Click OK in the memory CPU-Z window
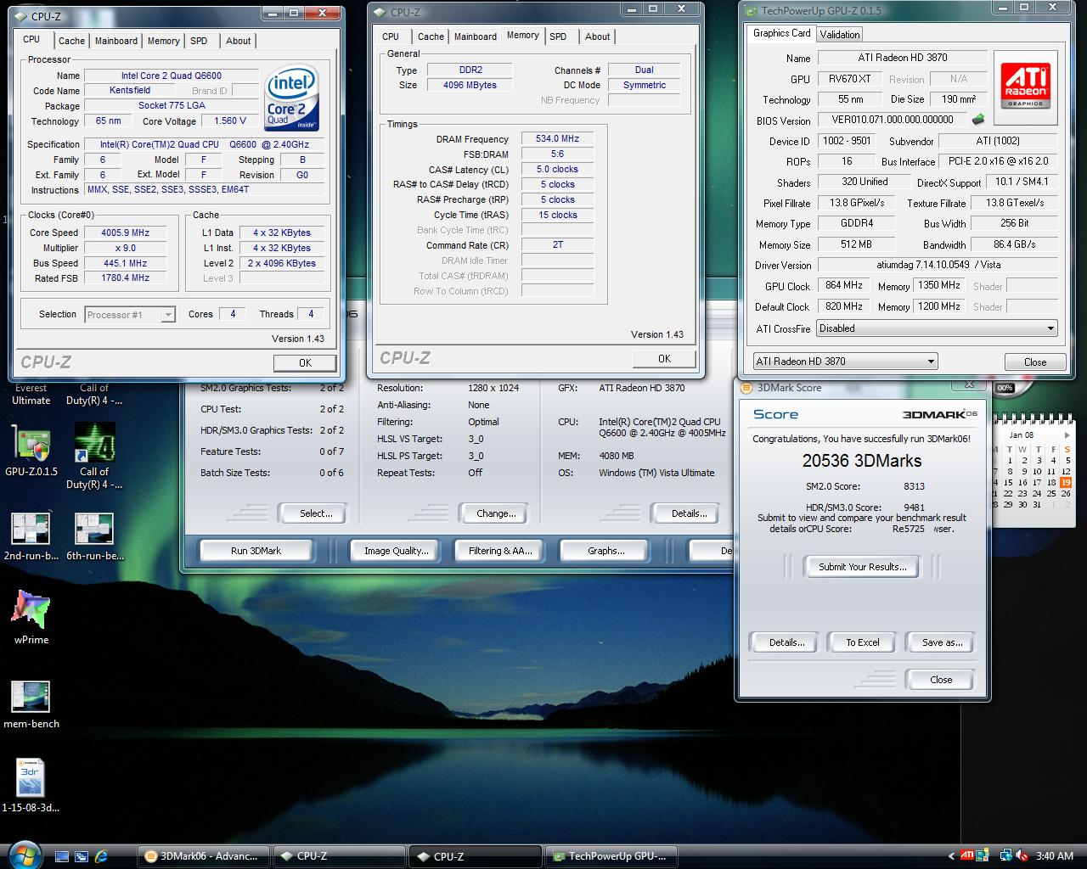1087x869 pixels. tap(664, 358)
